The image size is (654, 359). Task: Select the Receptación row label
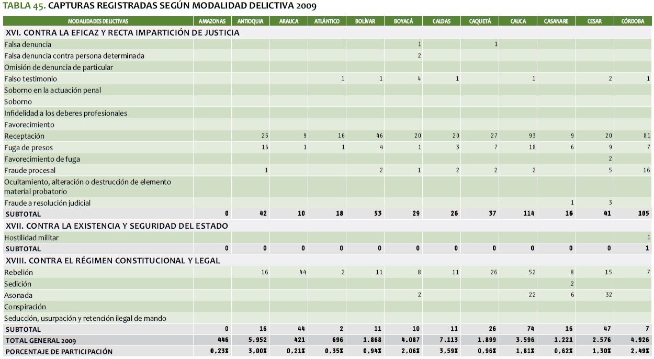(x=25, y=136)
